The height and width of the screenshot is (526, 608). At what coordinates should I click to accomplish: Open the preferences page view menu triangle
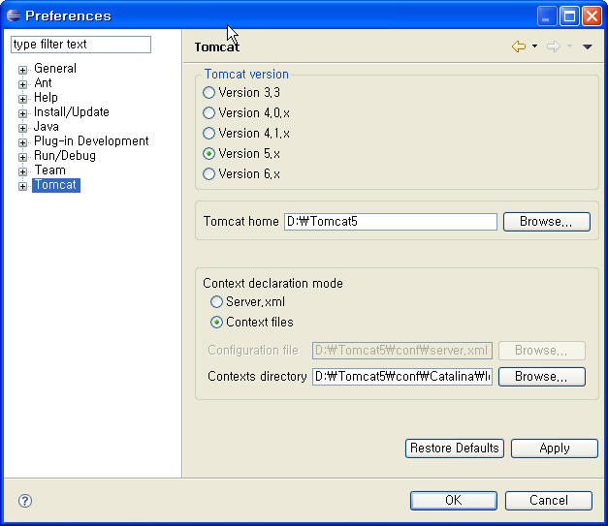(588, 46)
